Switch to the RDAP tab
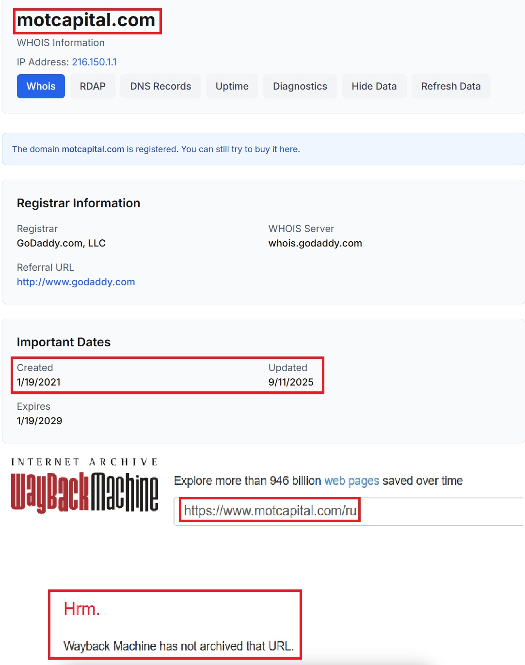Viewport: 525px width, 665px height. 93,86
